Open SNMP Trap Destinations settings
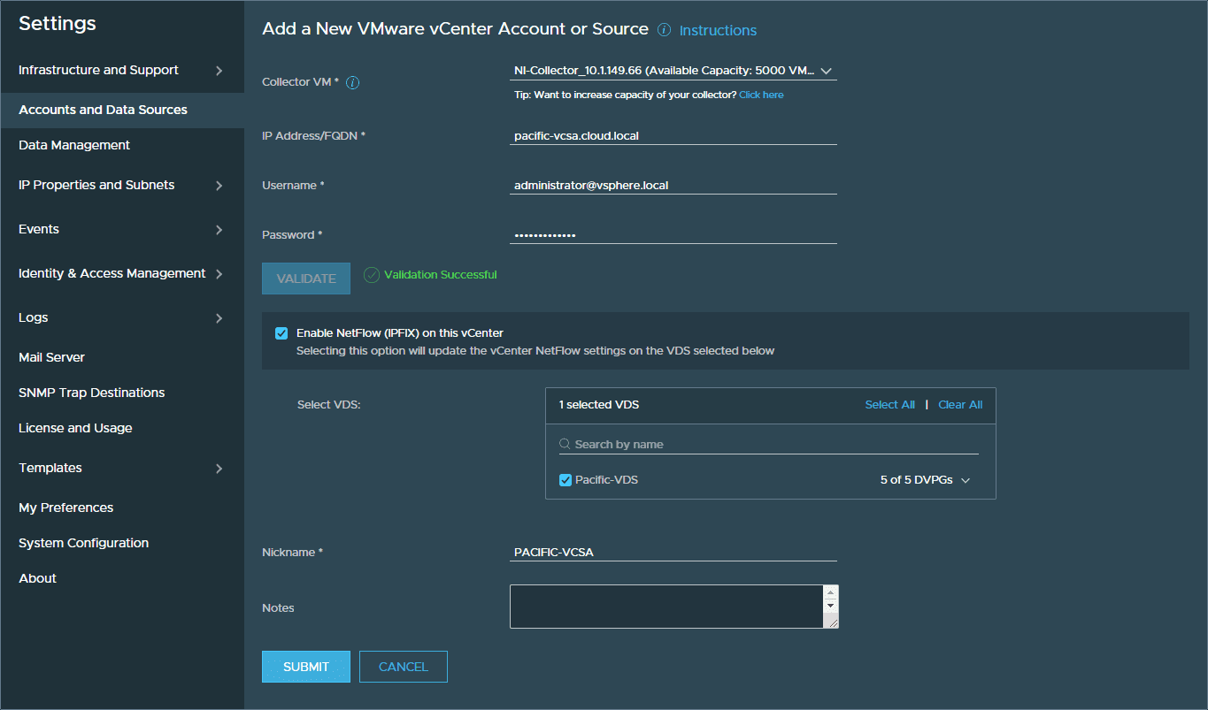The image size is (1208, 710). [91, 392]
